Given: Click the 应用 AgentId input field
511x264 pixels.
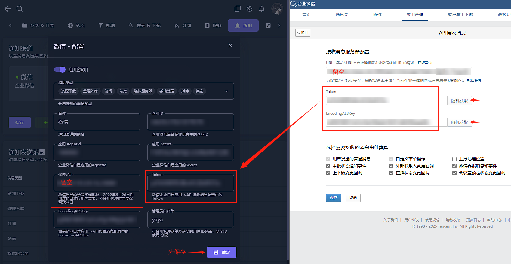Looking at the screenshot, I should point(97,152).
